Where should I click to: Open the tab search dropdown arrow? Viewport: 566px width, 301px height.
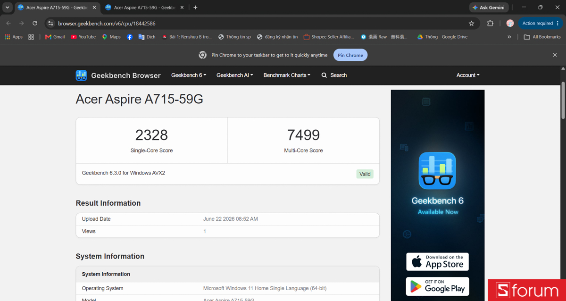coord(8,8)
